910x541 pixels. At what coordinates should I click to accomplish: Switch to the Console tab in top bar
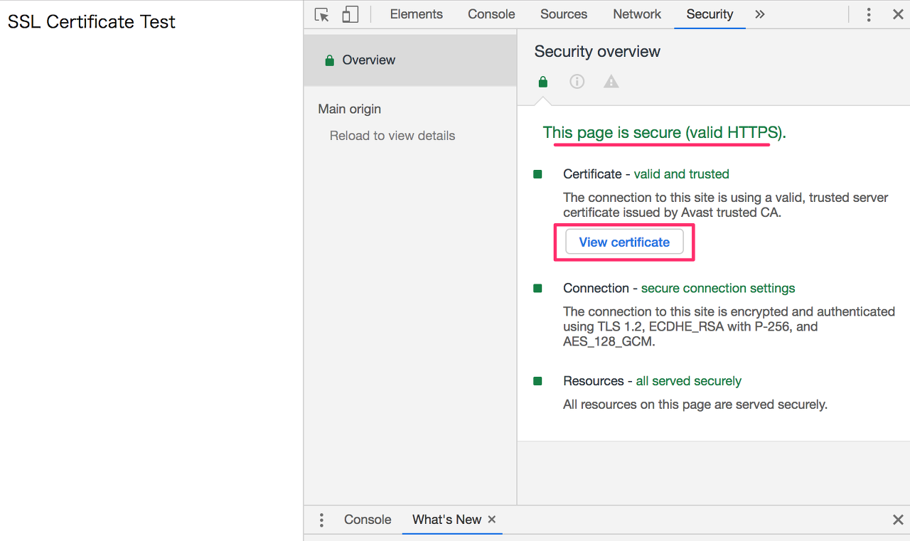click(491, 14)
